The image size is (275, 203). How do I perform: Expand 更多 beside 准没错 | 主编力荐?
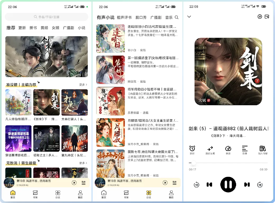[83, 85]
